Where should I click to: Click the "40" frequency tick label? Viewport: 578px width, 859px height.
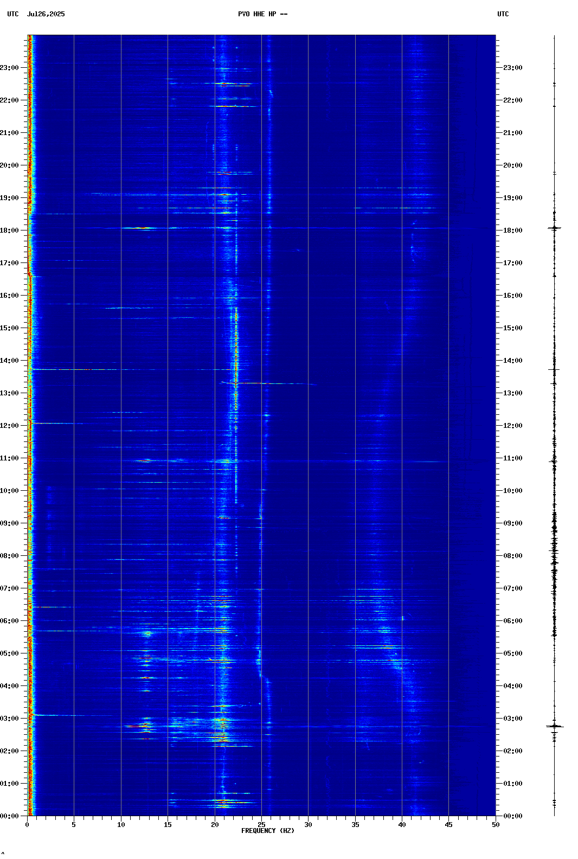[402, 825]
